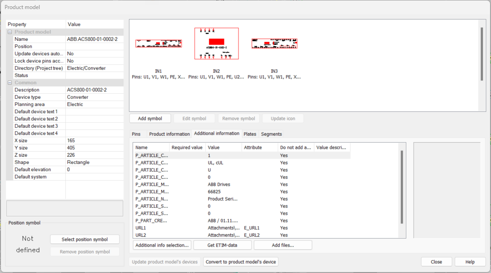Click the Add files button
Screen dimensions: 491x273
(x=283, y=245)
